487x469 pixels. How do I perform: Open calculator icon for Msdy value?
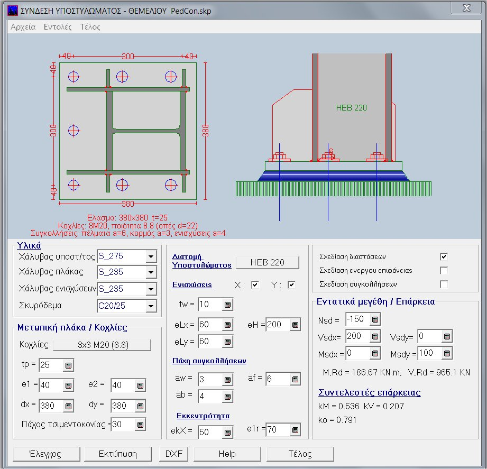447,353
